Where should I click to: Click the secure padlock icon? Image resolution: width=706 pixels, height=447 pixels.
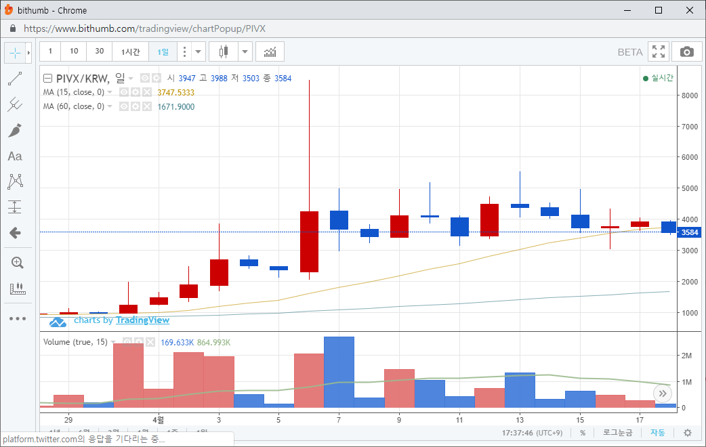[x=13, y=29]
